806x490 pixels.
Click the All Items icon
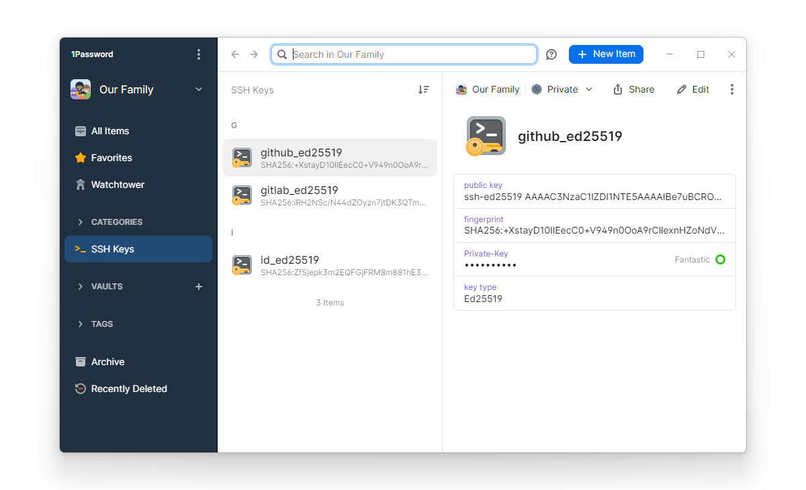pos(81,131)
